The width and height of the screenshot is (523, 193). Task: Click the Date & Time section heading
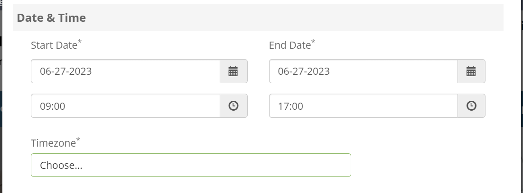tap(51, 18)
